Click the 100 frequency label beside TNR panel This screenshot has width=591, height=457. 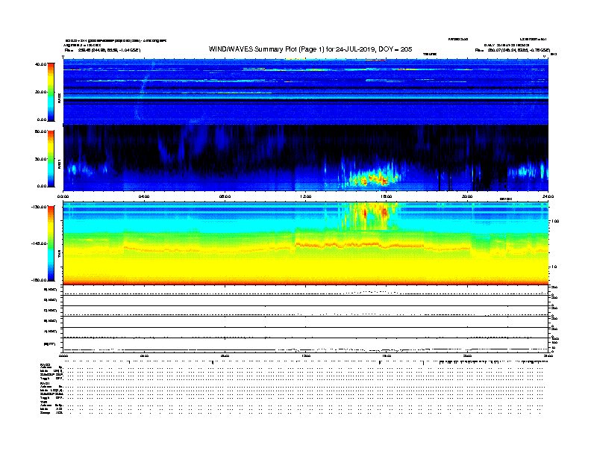tap(555, 221)
